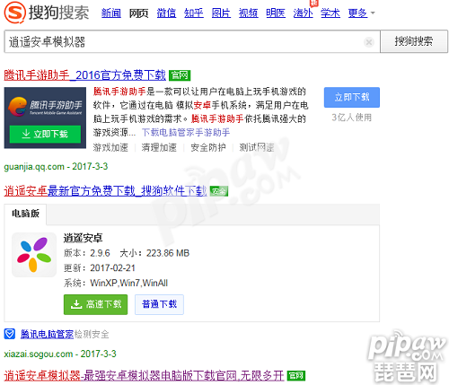Click the 官网 badge beside 逍遥安卓模拟器 result
The height and width of the screenshot is (385, 449).
click(x=296, y=375)
